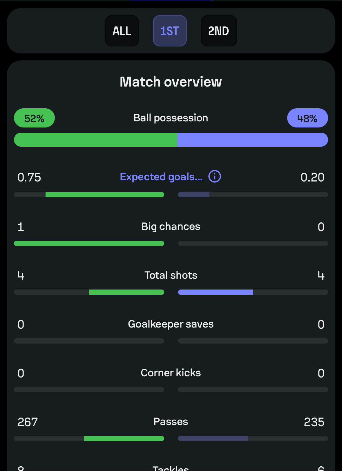
Task: Tap the 52% possession badge
Action: point(34,118)
